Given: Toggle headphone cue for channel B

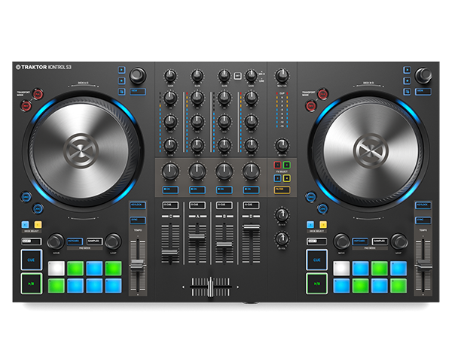Looking at the screenshot, I should pyautogui.click(x=224, y=205).
